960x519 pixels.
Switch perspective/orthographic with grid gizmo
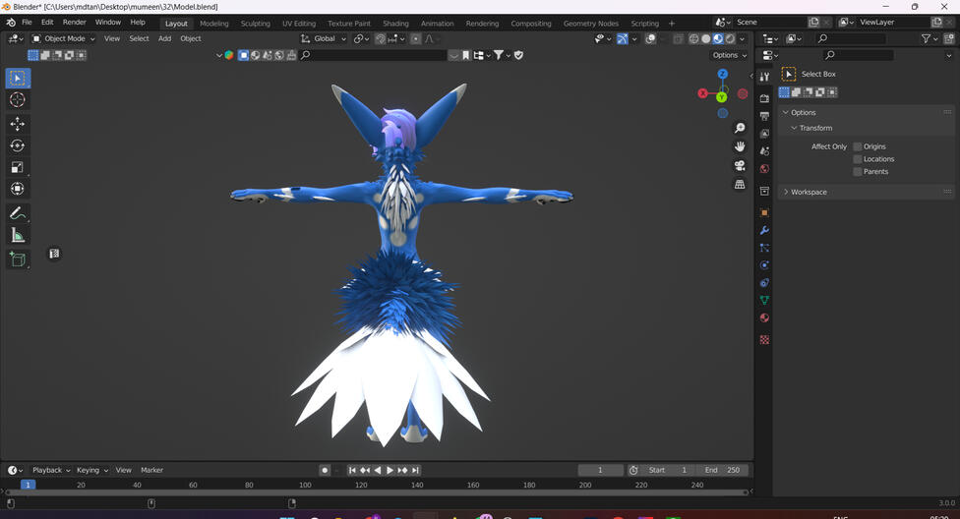click(x=740, y=184)
